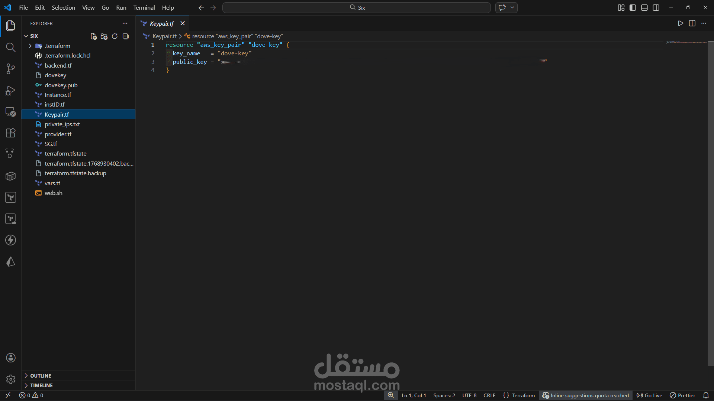This screenshot has height=401, width=714.
Task: Open the Terminal menu
Action: click(x=144, y=7)
